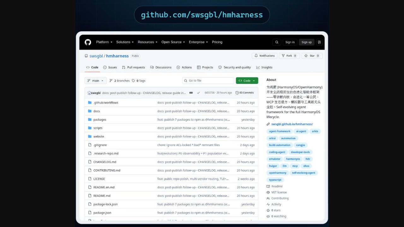Open the swsgbl owner link
Viewport: 404px width, 227px height.
(x=96, y=56)
